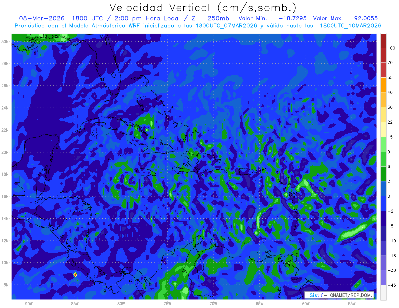Select the colorbar segment between 55 and 70
399x308 pixels.
(x=383, y=70)
